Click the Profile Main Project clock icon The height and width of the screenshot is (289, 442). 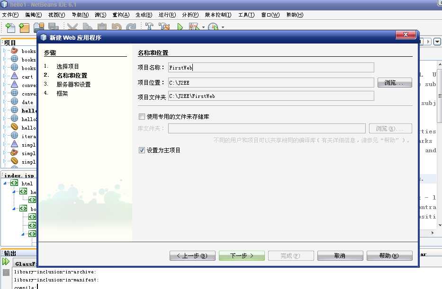(213, 27)
